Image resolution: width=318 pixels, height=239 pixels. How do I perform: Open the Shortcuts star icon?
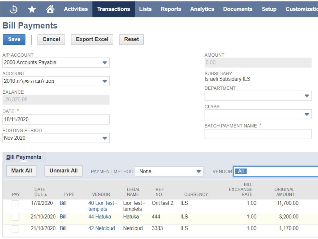pyautogui.click(x=32, y=9)
